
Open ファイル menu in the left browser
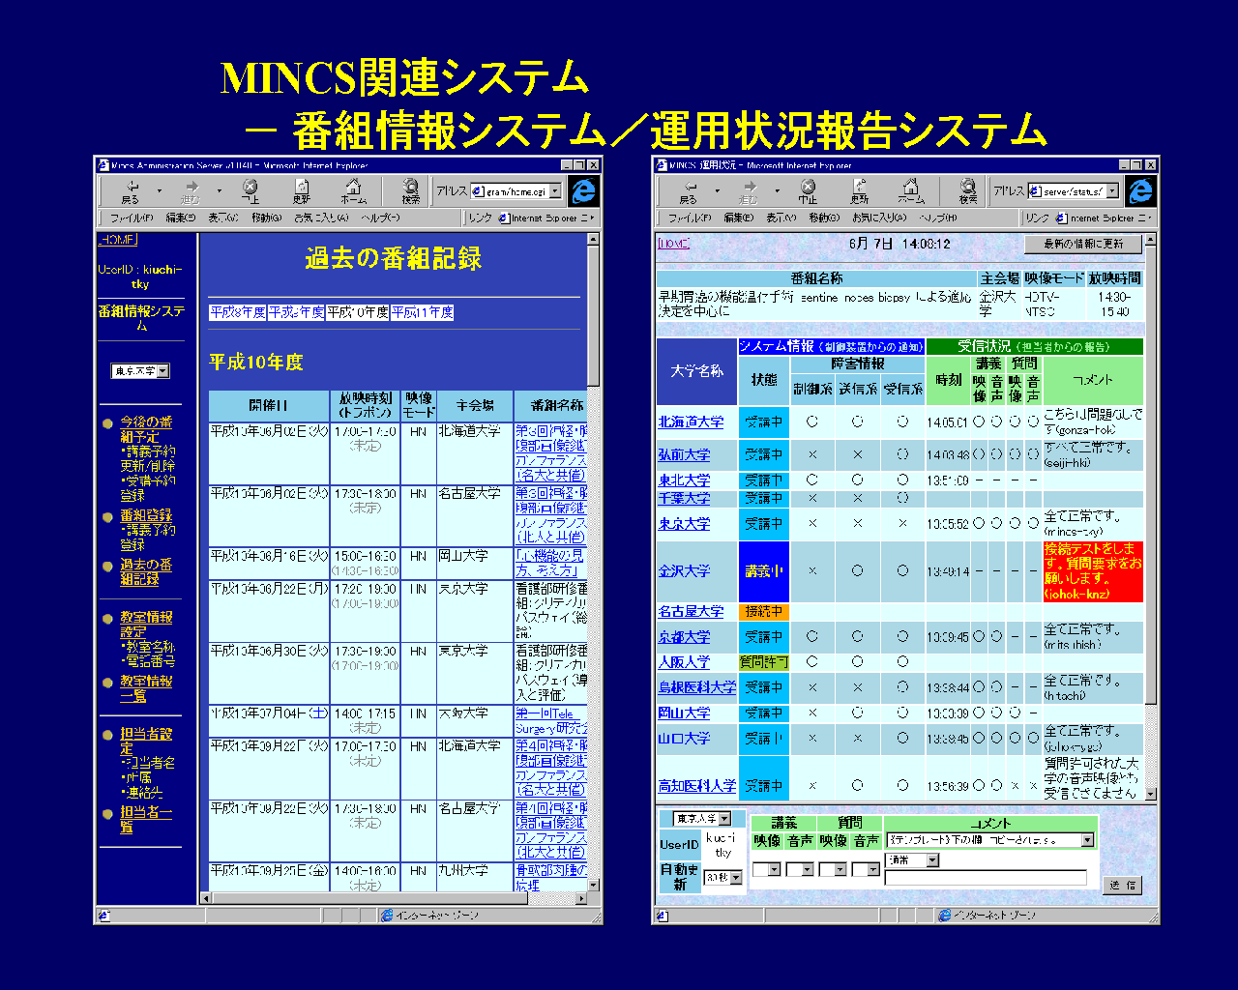click(x=126, y=218)
